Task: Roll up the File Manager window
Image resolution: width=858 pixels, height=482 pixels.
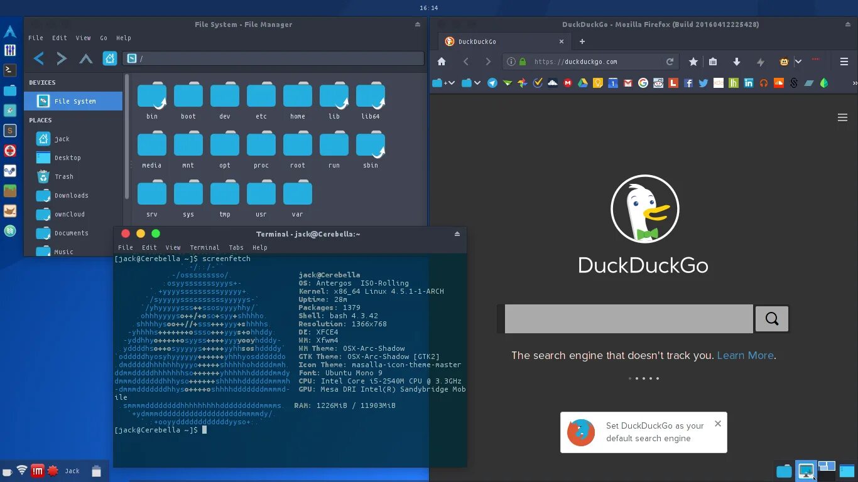Action: [418, 24]
